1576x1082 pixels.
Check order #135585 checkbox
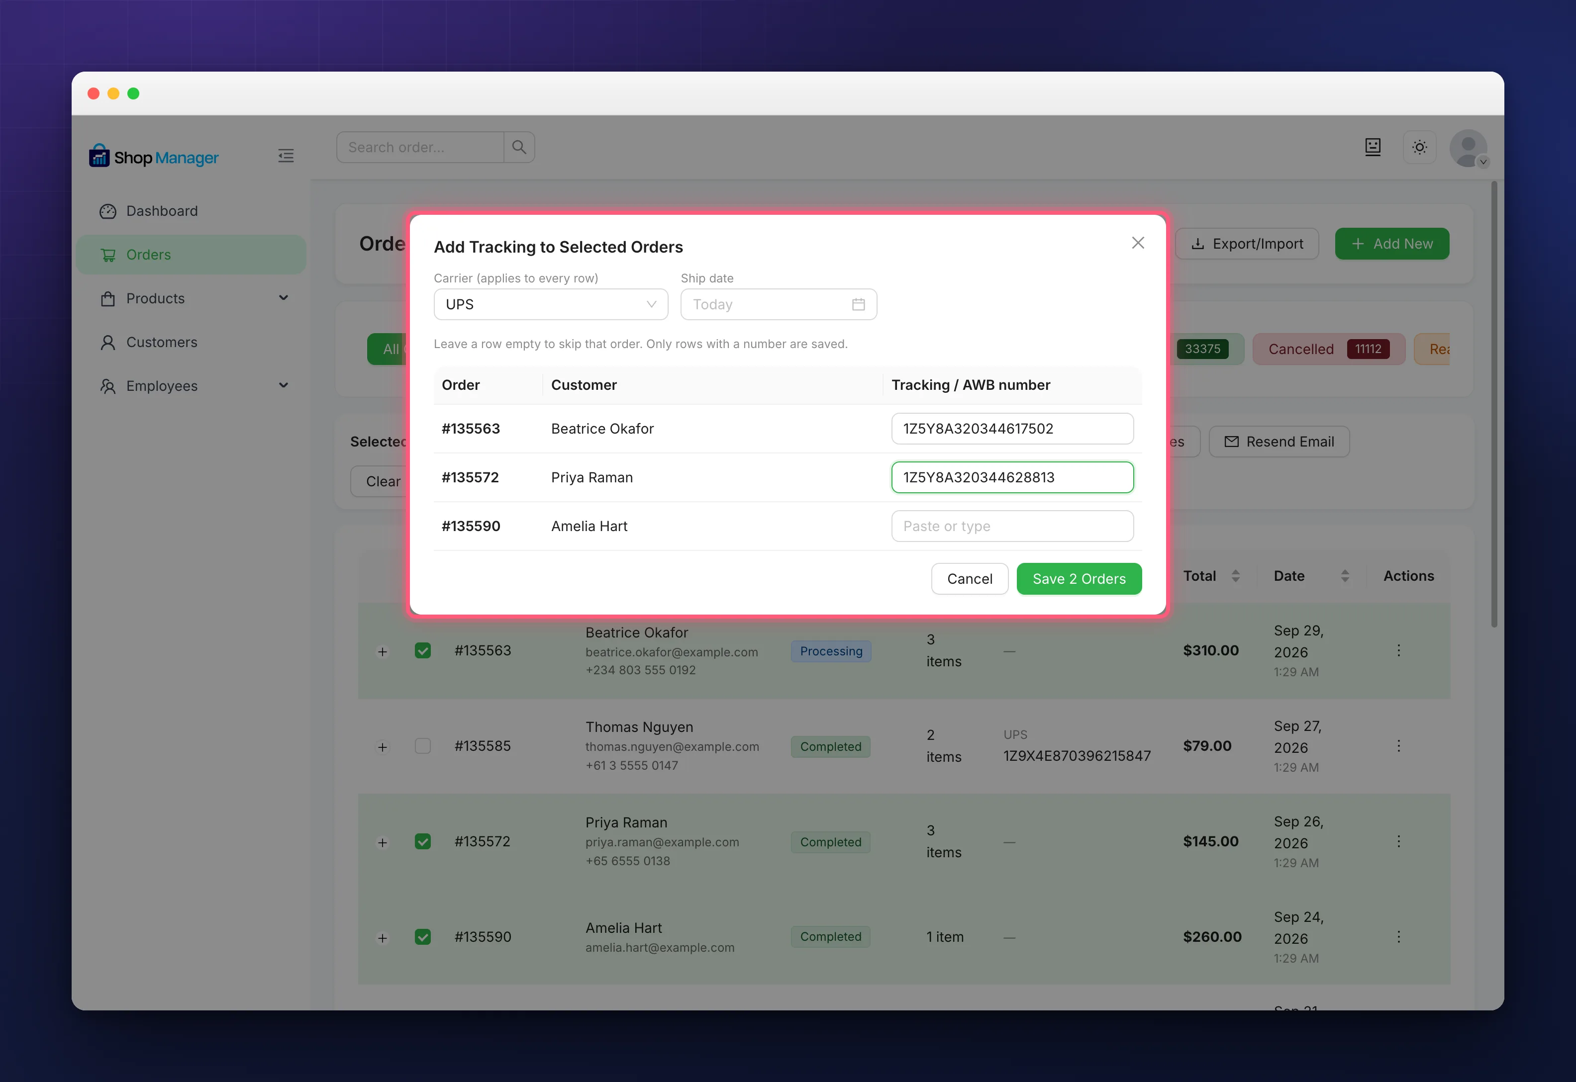(x=422, y=746)
